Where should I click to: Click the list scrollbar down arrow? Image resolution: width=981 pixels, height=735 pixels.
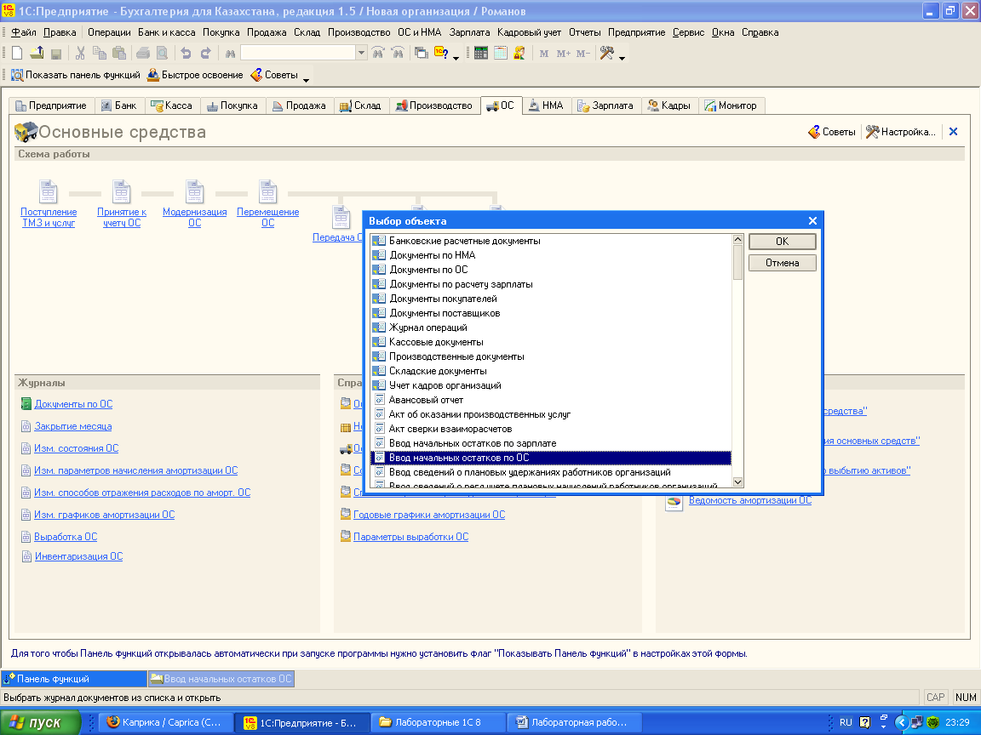point(737,481)
